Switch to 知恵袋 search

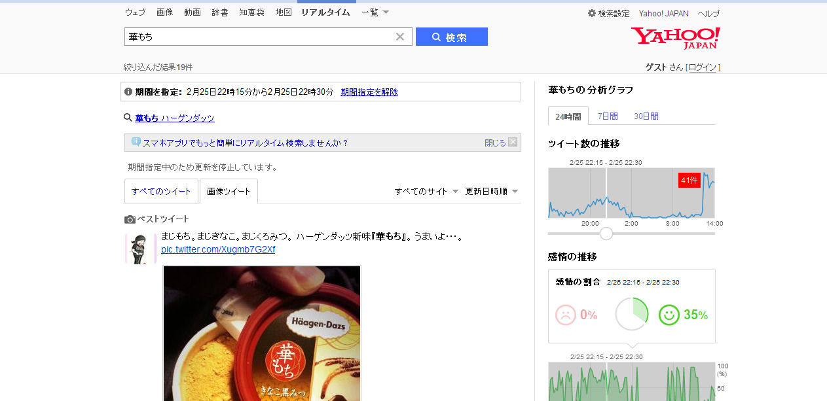(252, 12)
